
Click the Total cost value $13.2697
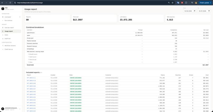pyautogui.click(x=78, y=20)
